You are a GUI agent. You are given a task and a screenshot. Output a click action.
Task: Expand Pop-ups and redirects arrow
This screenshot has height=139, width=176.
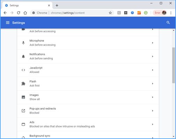point(153,111)
